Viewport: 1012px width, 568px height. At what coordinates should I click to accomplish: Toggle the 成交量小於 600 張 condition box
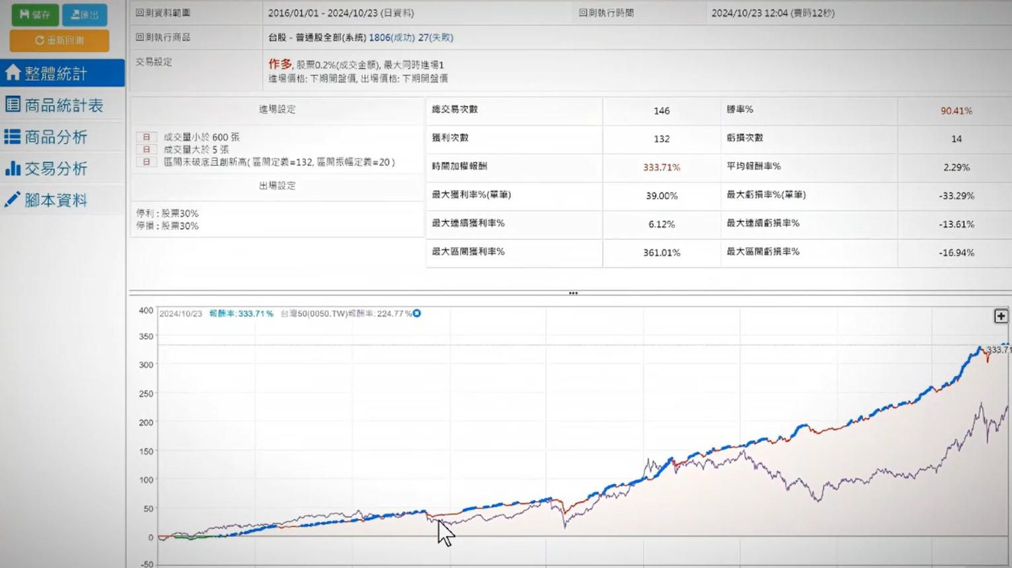[x=146, y=137]
